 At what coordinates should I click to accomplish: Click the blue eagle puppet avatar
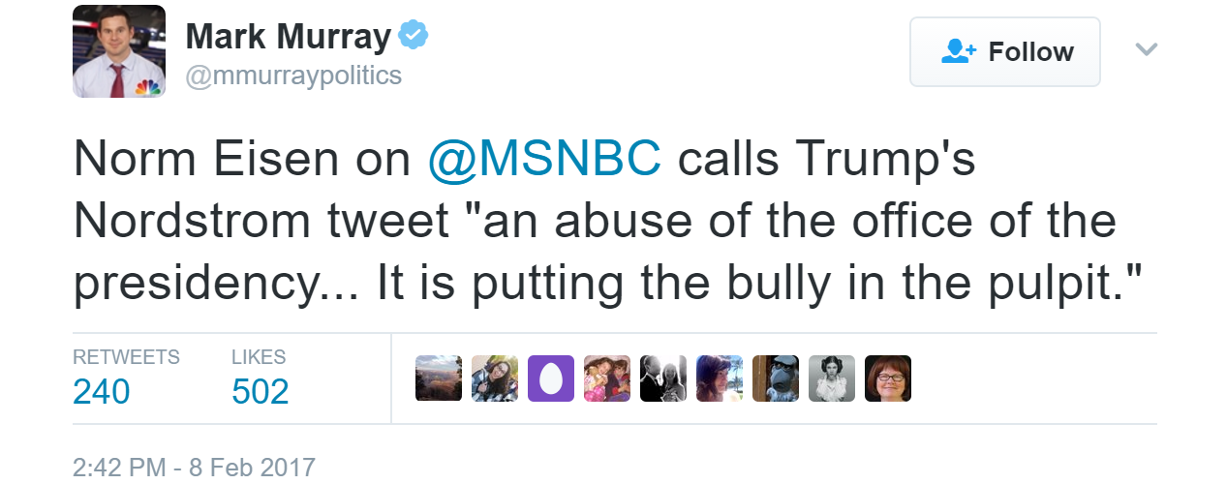(x=776, y=378)
